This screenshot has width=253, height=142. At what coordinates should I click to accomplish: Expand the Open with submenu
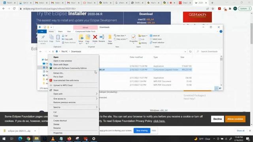tap(74, 94)
